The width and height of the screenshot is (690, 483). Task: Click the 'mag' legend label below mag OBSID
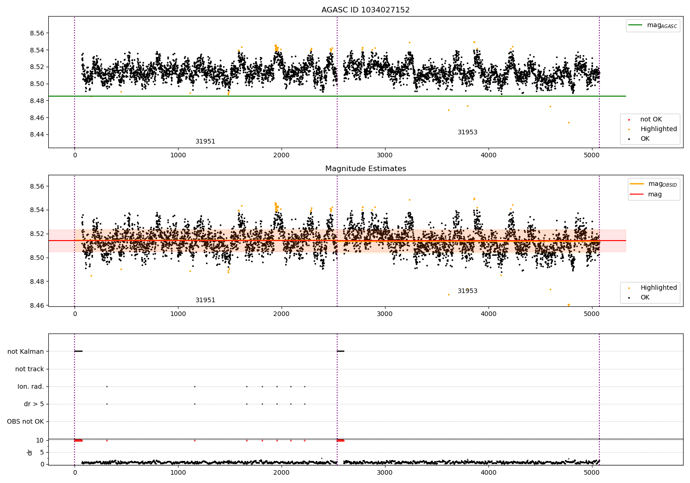(x=655, y=195)
